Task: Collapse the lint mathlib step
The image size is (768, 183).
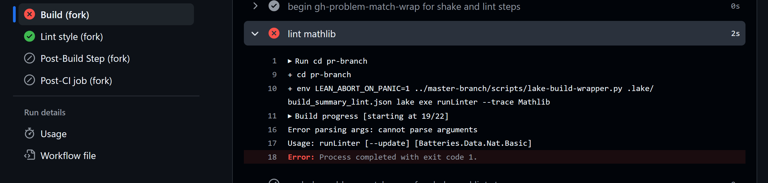Action: click(x=255, y=34)
